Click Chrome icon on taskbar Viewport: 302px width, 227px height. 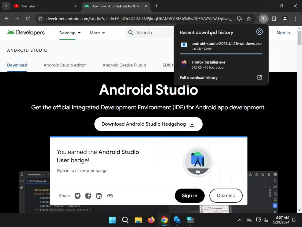[164, 220]
